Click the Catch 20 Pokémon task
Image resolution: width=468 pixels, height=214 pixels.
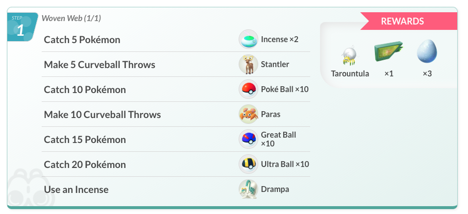(x=85, y=165)
